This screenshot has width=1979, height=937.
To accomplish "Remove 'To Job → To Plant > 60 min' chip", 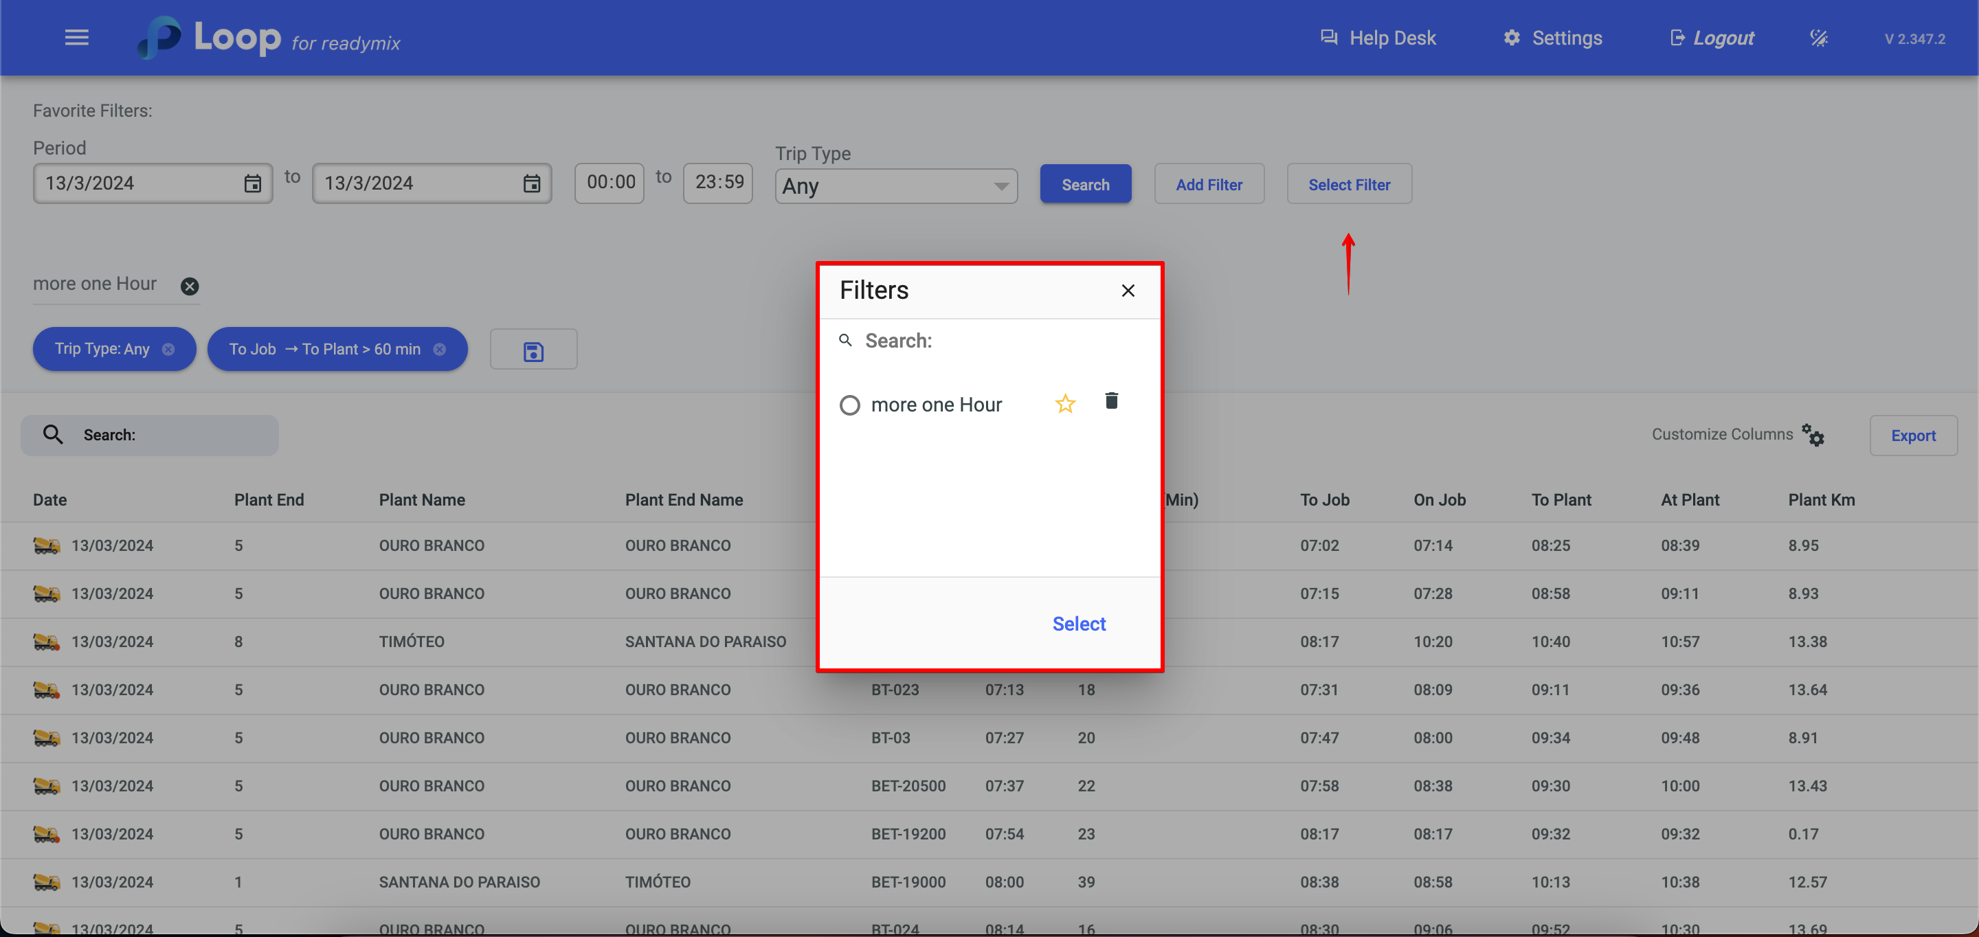I will [440, 350].
